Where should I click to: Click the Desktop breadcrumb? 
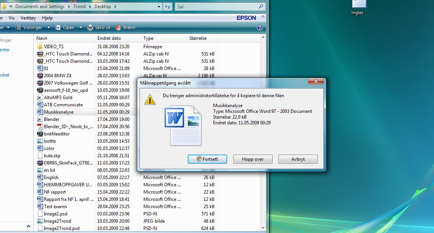[x=102, y=7]
